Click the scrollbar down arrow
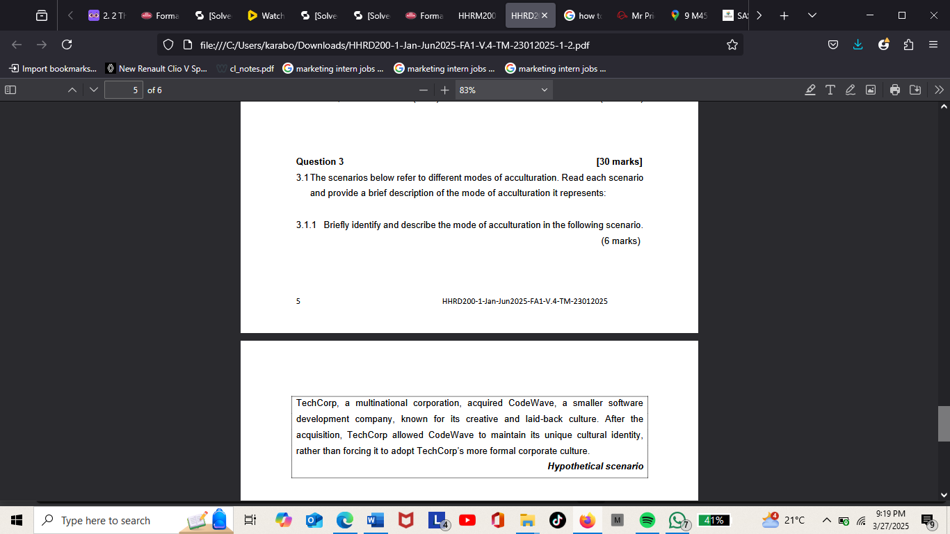This screenshot has width=950, height=534. pyautogui.click(x=944, y=495)
